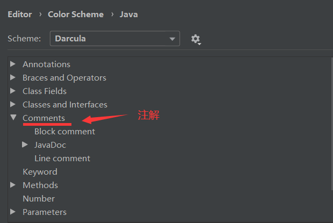Expand Braces and Operators node
The height and width of the screenshot is (223, 333).
(13, 77)
